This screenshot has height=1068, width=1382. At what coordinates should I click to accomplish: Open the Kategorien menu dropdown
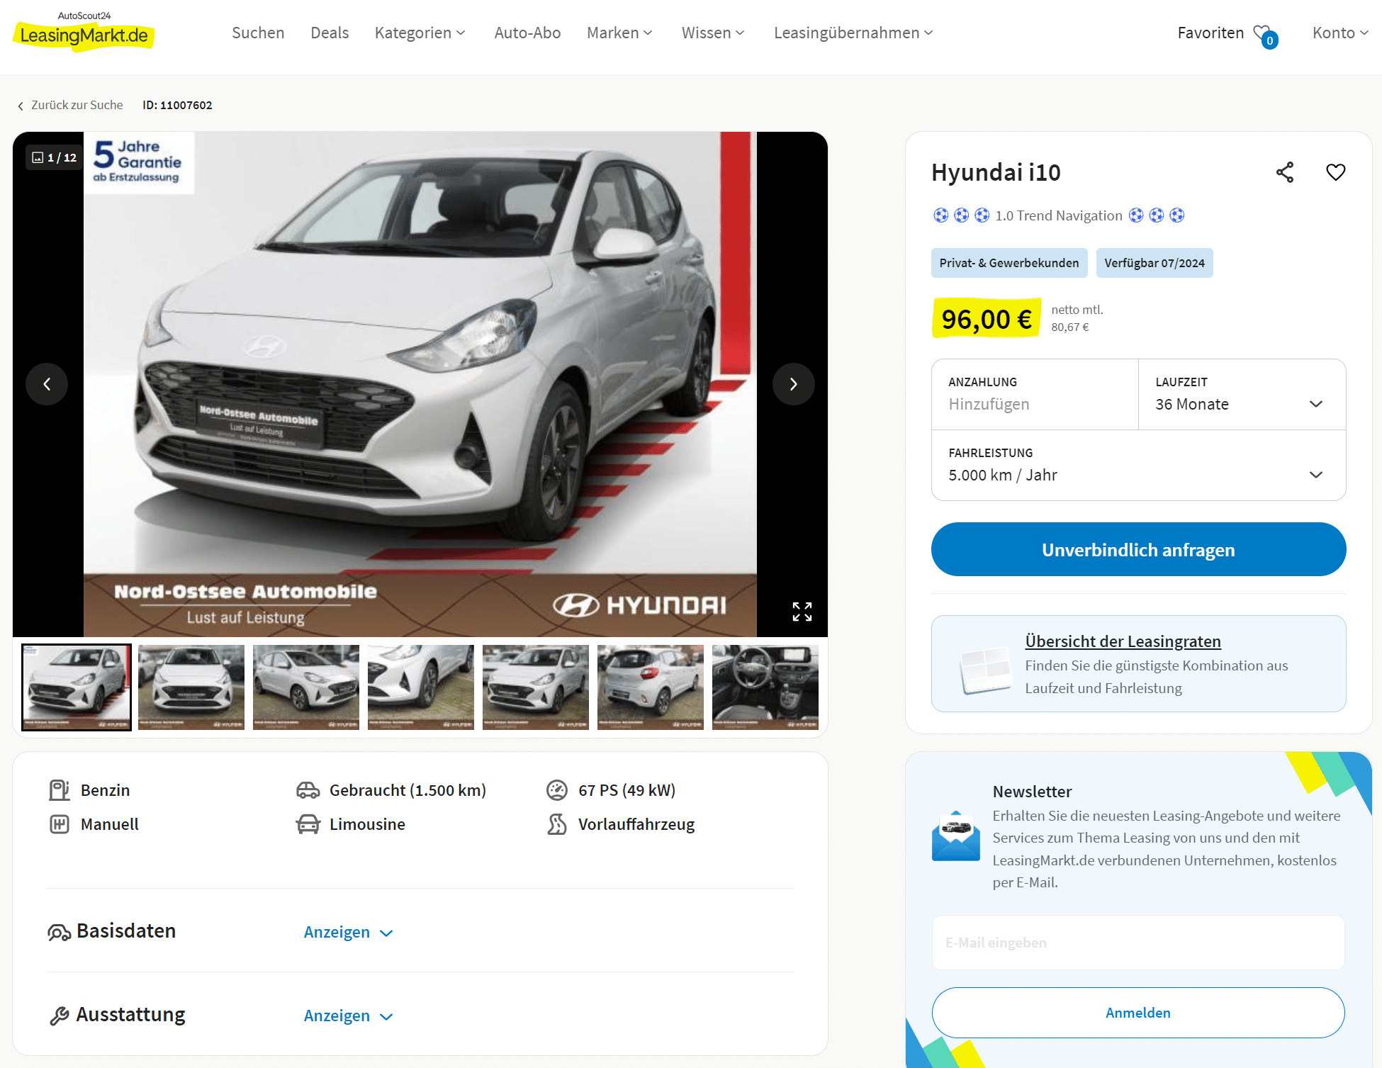[x=420, y=33]
